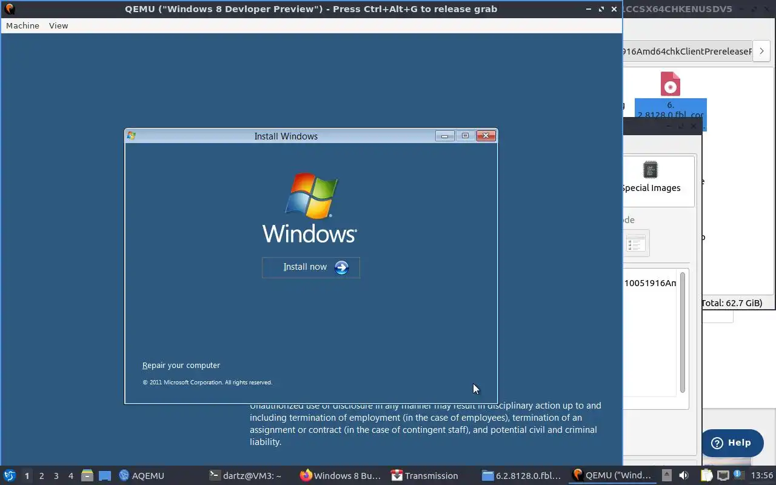Open the Machine menu in QEMU
The image size is (776, 485).
coord(22,25)
